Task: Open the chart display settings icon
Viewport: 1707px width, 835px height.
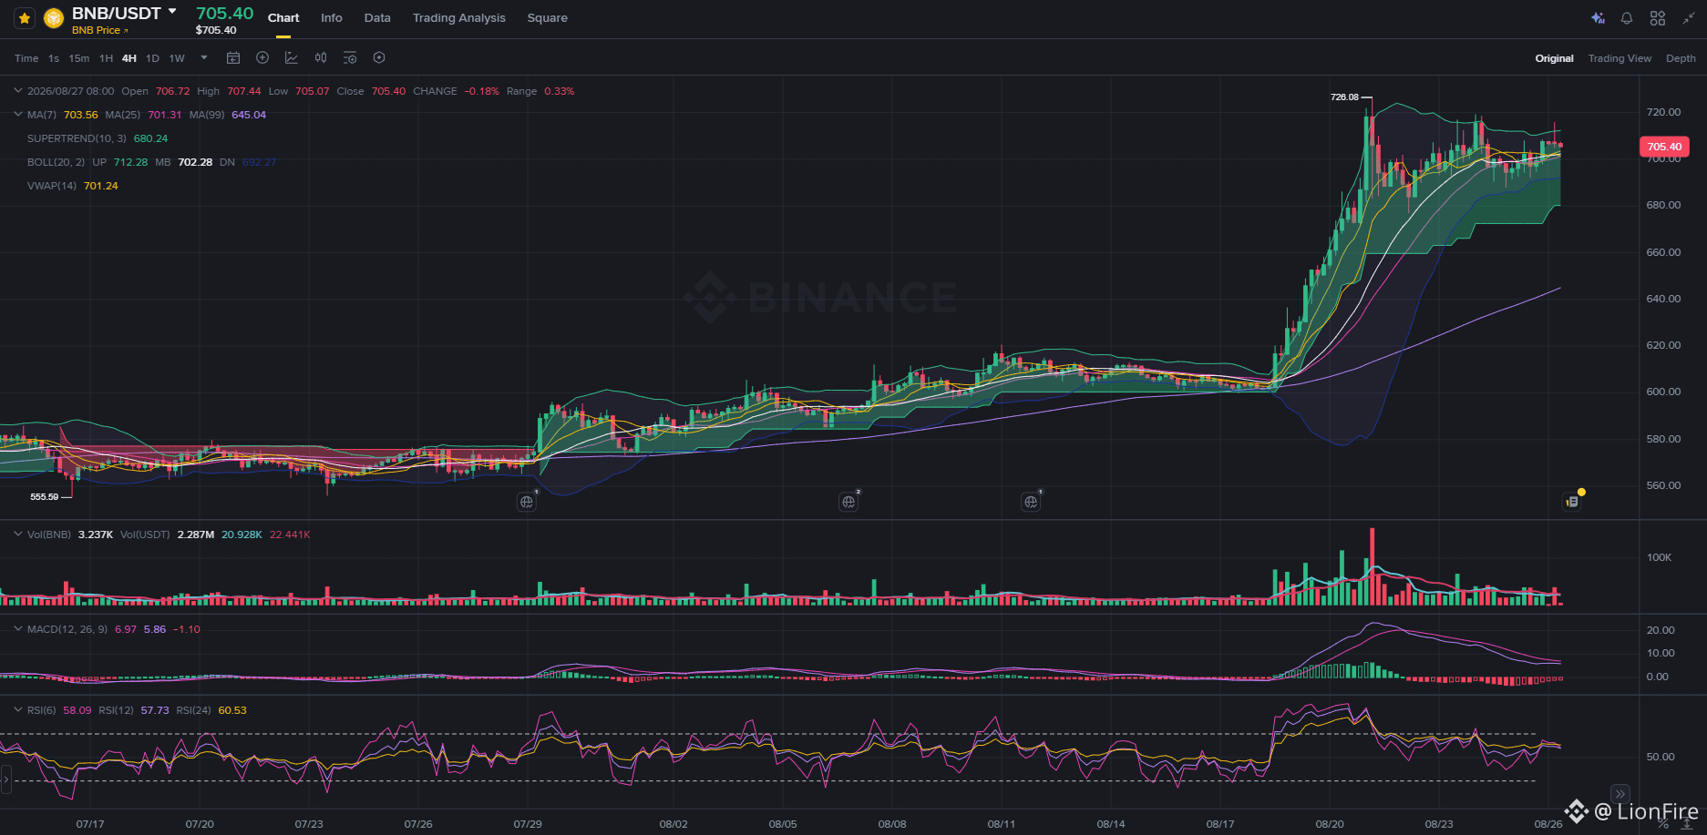Action: click(x=350, y=58)
